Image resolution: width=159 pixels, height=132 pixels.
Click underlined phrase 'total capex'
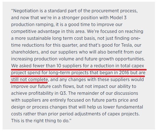132,66
